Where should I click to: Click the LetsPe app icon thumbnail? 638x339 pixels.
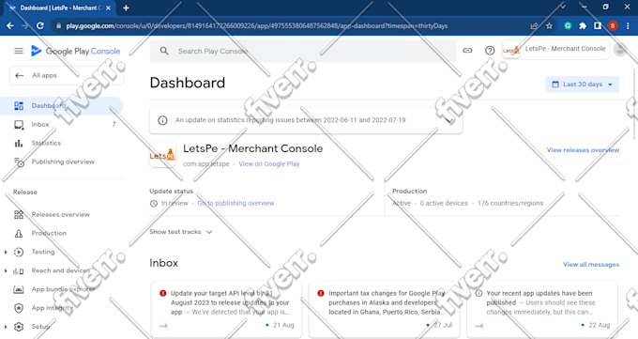(162, 155)
